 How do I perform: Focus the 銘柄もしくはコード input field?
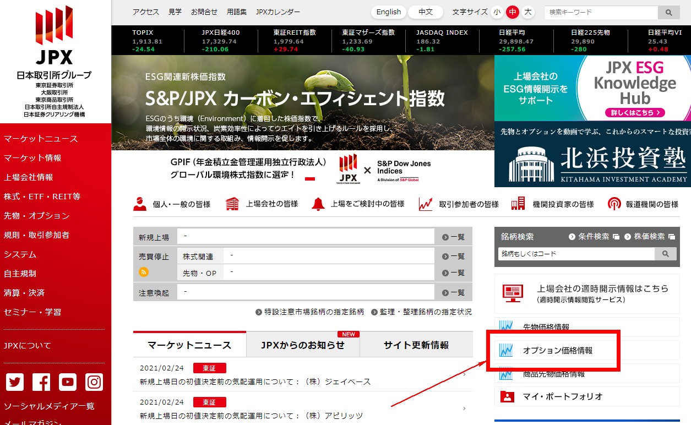[576, 254]
